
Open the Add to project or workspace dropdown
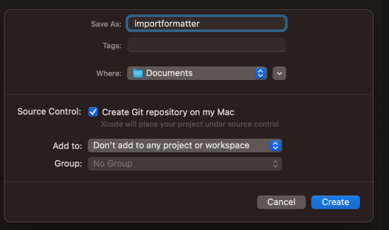coord(185,146)
